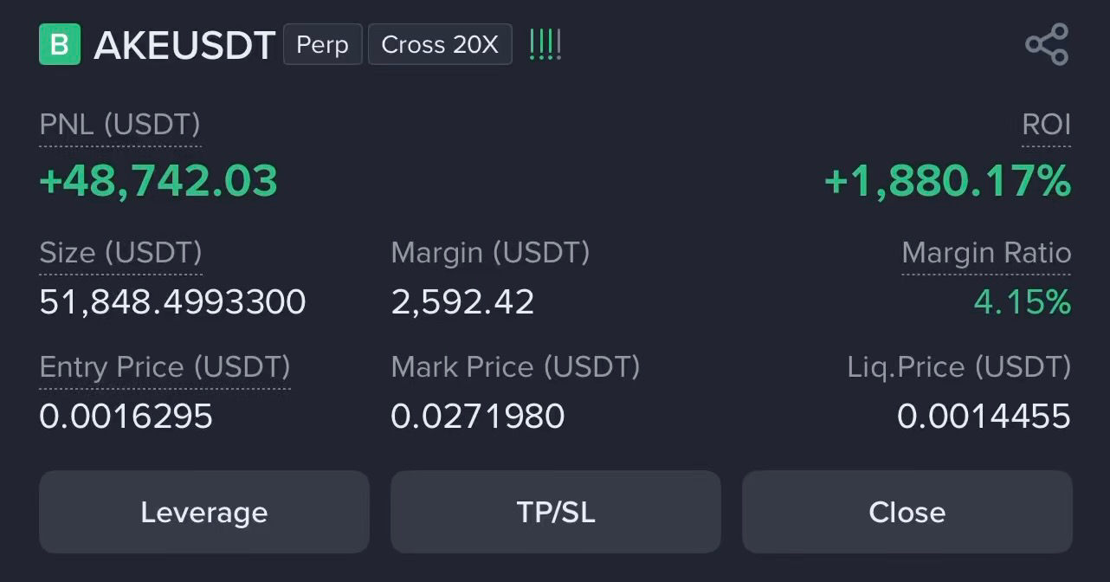Tap the Perp contract tag

coord(323,44)
